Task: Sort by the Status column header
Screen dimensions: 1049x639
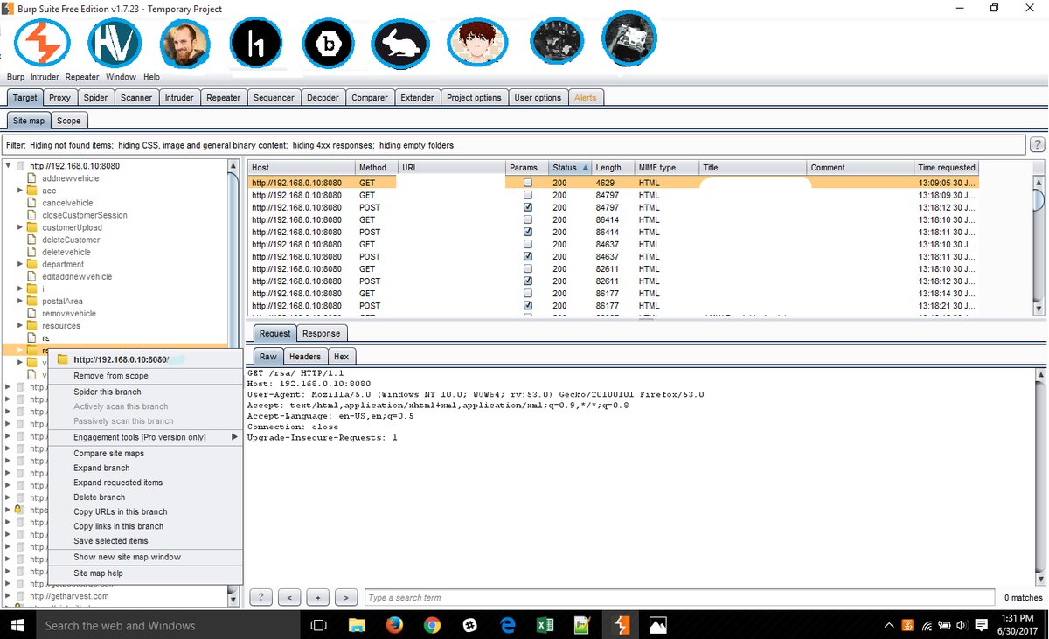Action: (570, 167)
